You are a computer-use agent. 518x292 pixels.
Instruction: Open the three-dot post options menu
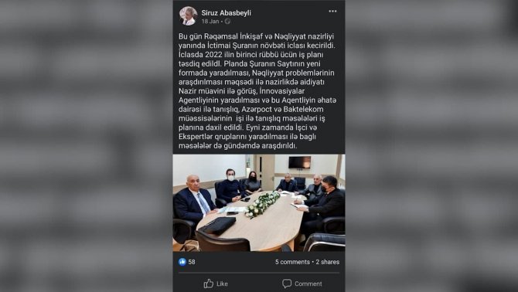tap(332, 12)
